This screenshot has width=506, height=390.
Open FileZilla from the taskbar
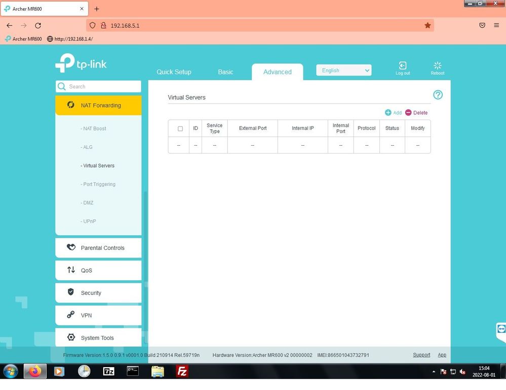pos(182,372)
